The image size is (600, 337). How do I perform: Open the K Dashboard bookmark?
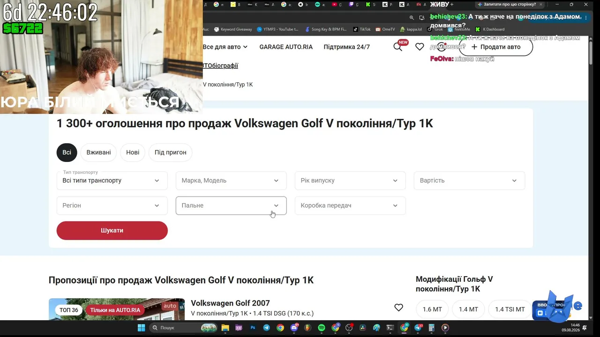490,29
